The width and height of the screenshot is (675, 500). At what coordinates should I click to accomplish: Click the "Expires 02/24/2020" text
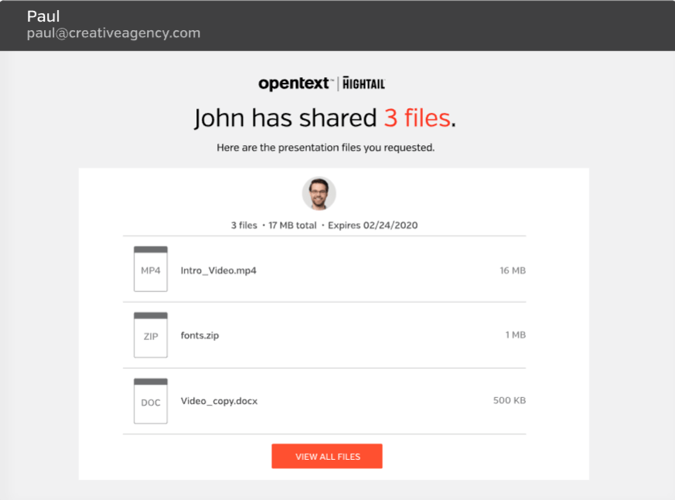pos(373,226)
